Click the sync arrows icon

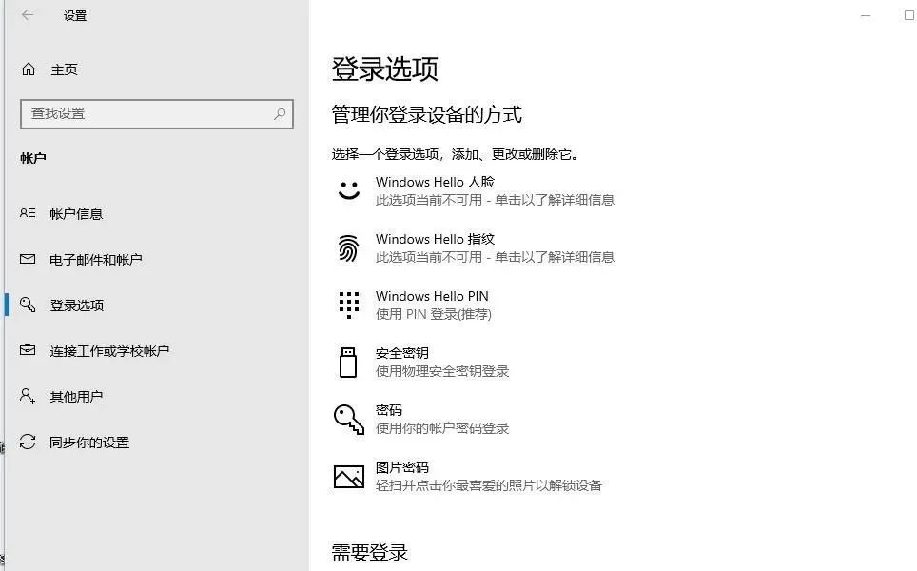point(28,442)
